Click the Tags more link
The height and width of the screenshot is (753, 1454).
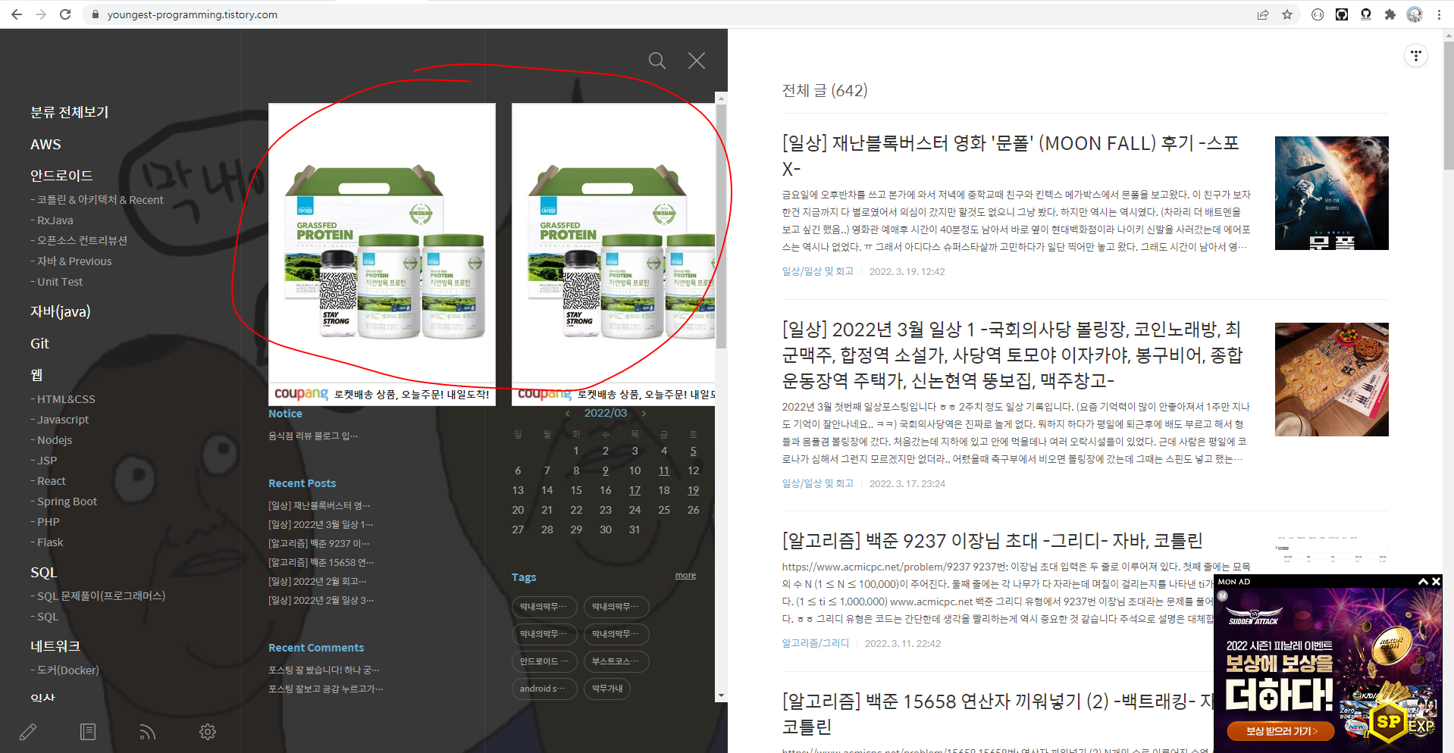(x=685, y=576)
